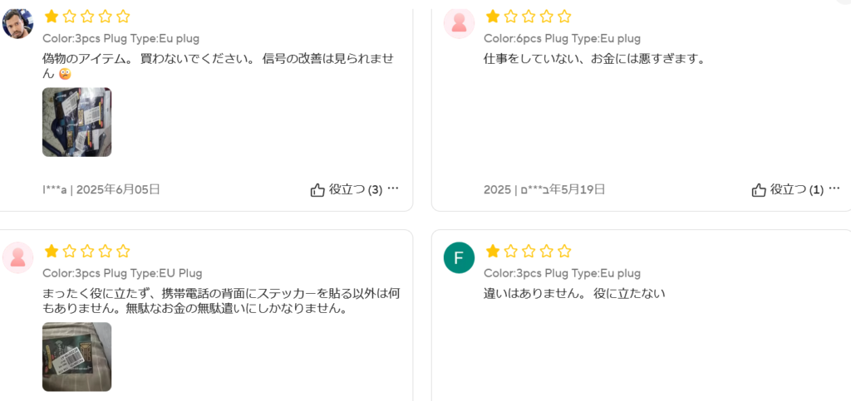The width and height of the screenshot is (851, 401).
Task: Click the review text "違いはありません。 役に立たない"
Action: point(574,293)
